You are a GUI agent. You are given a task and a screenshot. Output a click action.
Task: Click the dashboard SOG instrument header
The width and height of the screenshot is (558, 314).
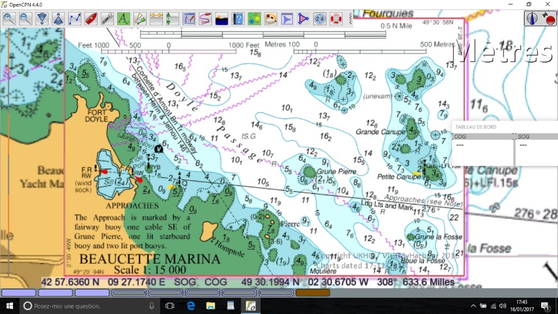537,136
